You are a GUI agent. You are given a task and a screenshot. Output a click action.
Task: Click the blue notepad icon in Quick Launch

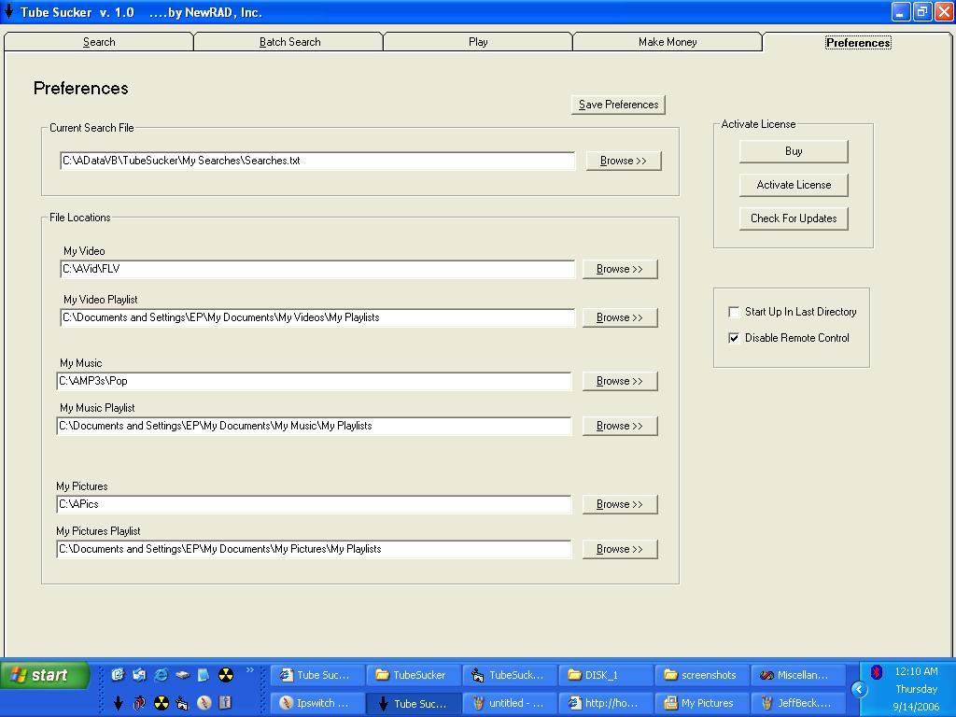coord(204,674)
